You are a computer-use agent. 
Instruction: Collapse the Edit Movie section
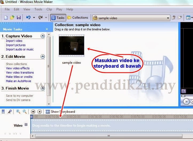[43, 57]
